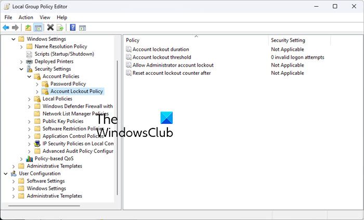Image resolution: width=364 pixels, height=220 pixels.
Task: Expand the Policy-based QoS node
Action: coord(21,159)
